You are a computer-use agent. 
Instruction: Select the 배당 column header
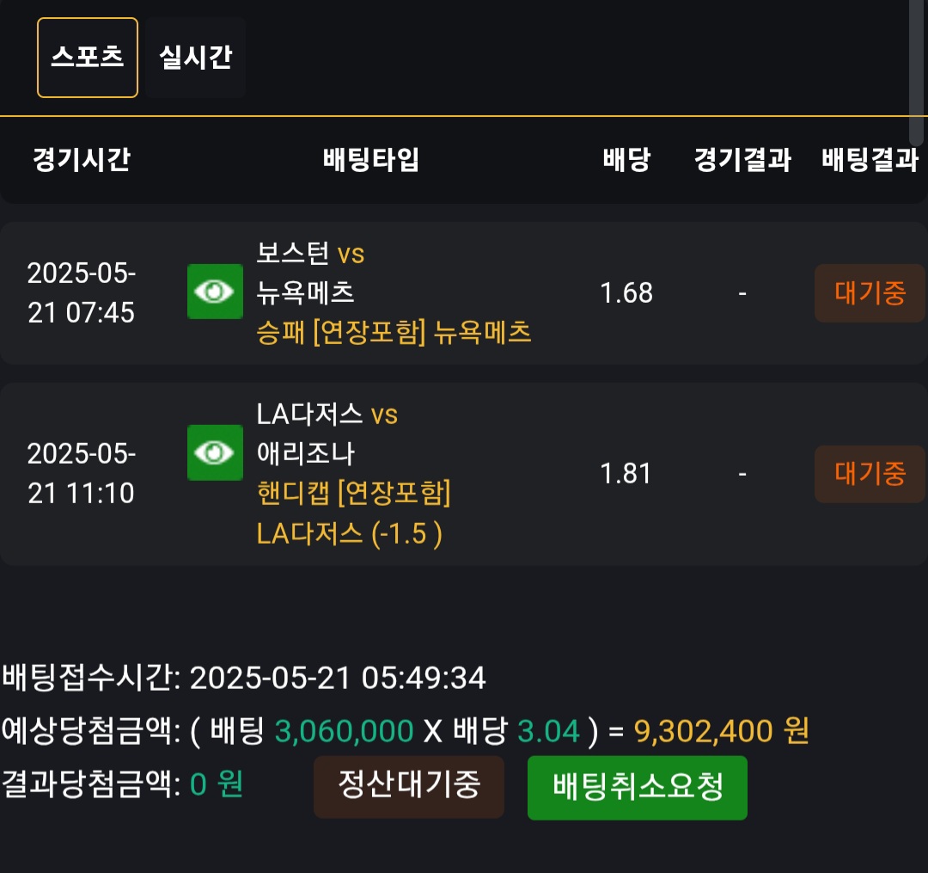pos(626,160)
